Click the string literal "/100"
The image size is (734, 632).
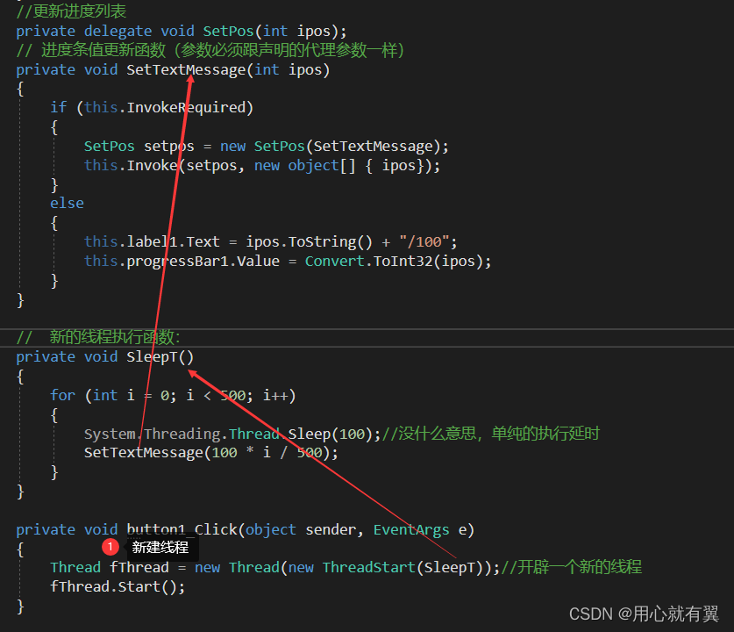click(x=424, y=241)
